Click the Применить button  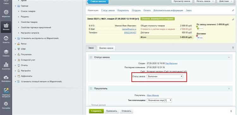(112, 111)
